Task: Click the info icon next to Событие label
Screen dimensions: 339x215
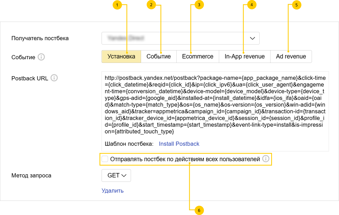Action: [x=41, y=57]
